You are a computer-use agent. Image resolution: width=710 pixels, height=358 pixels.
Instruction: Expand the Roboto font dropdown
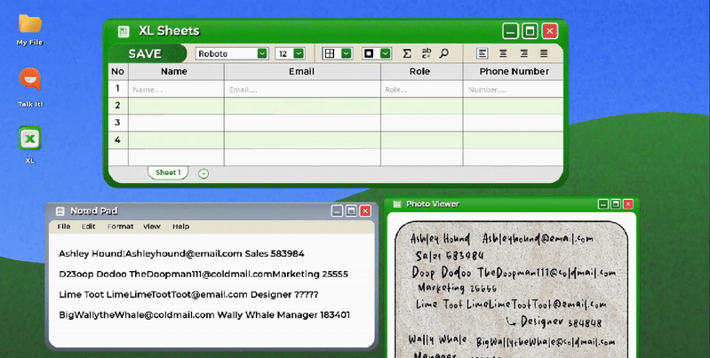(262, 53)
